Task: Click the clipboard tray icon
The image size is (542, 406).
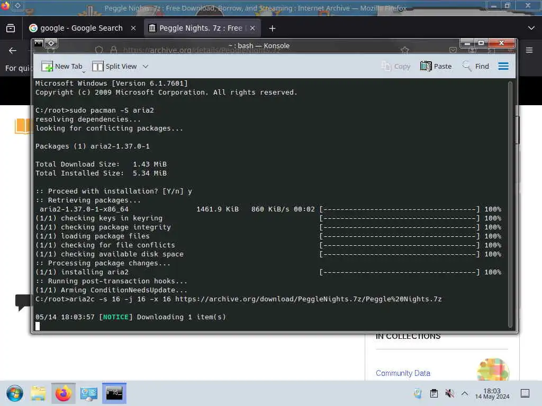Action: (x=434, y=393)
